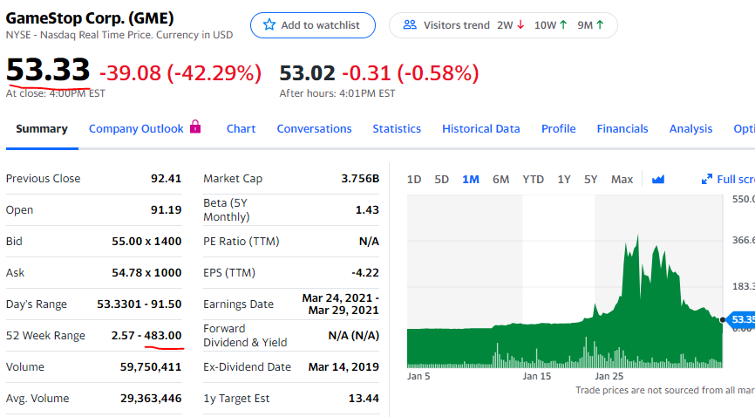Click the GameStop Corp. (GME) title
The height and width of the screenshot is (417, 755).
point(90,17)
